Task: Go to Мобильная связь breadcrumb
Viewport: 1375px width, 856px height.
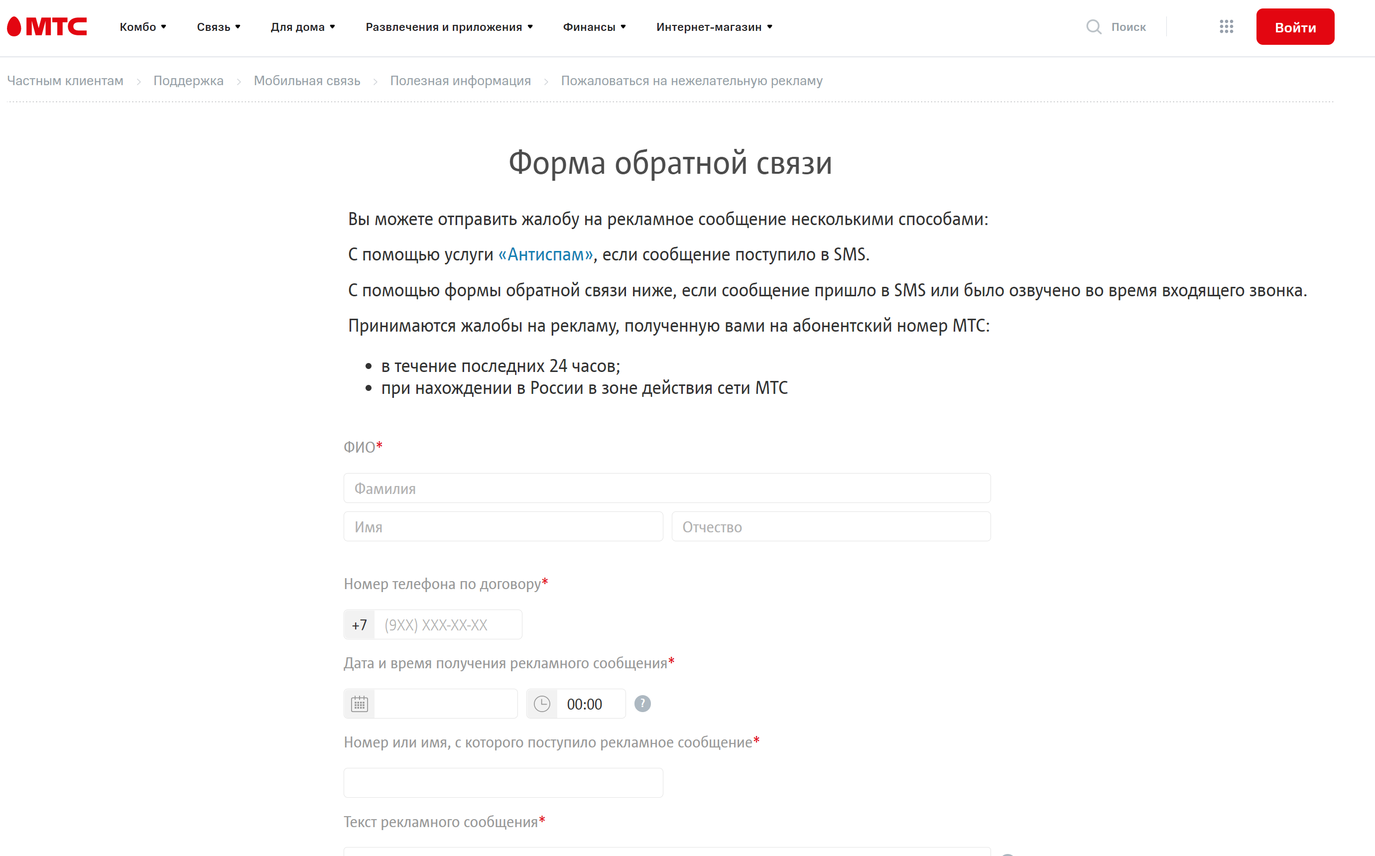Action: [x=307, y=81]
